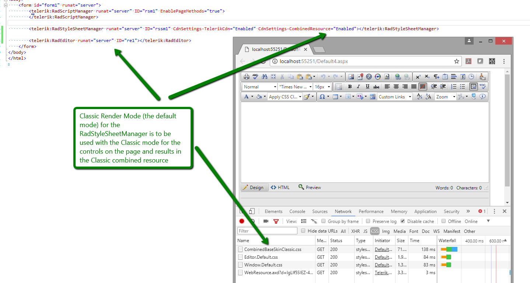The width and height of the screenshot is (530, 283).
Task: Run the AJAX spell checker
Action: 255,77
